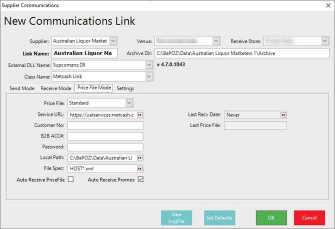Image resolution: width=335 pixels, height=229 pixels.
Task: Open the Supplier dropdown
Action: click(113, 41)
